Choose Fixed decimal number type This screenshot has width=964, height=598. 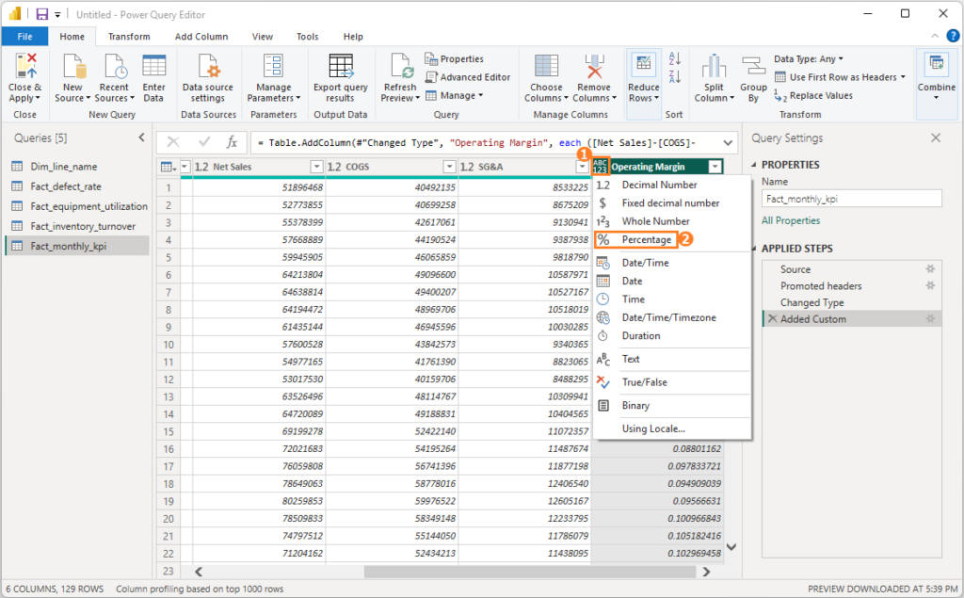[x=671, y=202]
